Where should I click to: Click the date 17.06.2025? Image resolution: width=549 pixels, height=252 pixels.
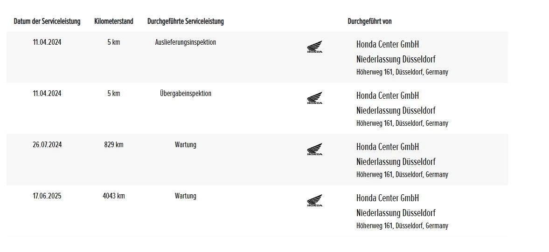click(x=47, y=196)
